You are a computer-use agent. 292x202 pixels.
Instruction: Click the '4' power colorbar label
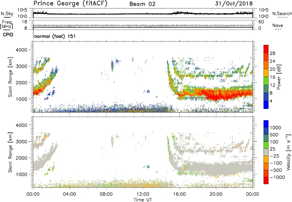(271, 101)
